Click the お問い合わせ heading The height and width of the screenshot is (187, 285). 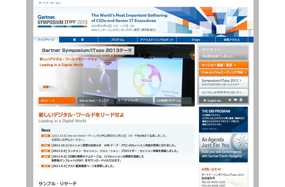tap(211, 169)
